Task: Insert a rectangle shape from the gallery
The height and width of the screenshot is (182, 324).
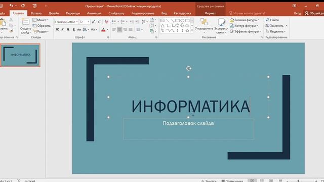Action: (x=177, y=21)
